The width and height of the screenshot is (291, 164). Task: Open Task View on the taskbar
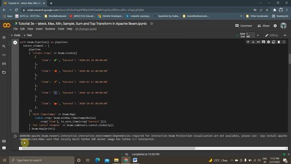(88, 160)
